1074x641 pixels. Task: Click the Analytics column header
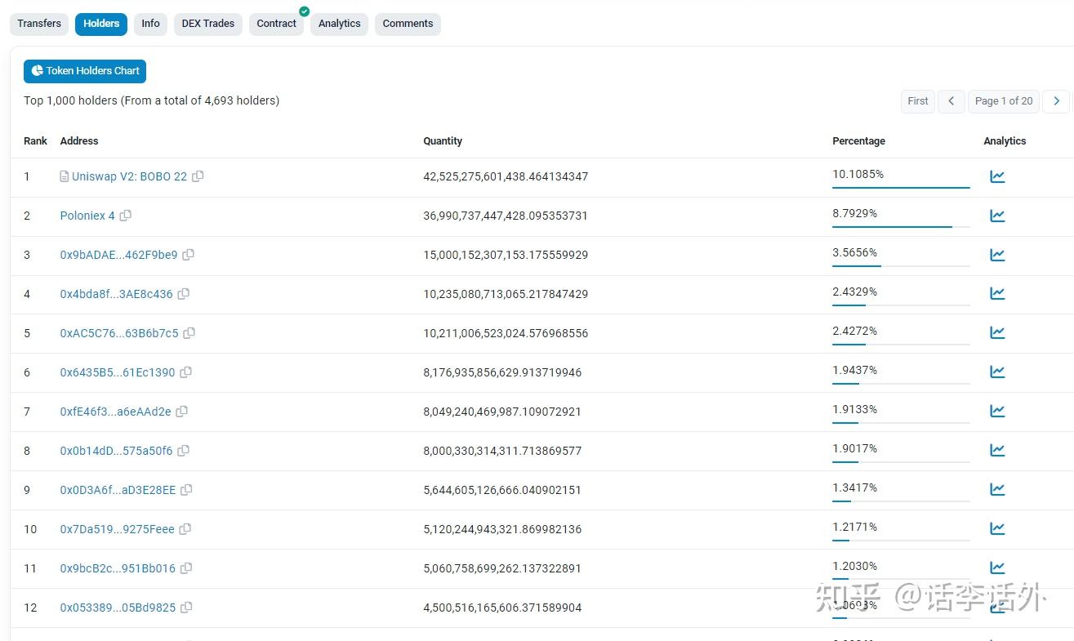point(1005,141)
